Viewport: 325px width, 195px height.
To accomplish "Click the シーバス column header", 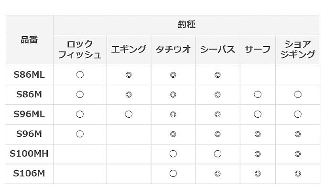I will (x=217, y=50).
